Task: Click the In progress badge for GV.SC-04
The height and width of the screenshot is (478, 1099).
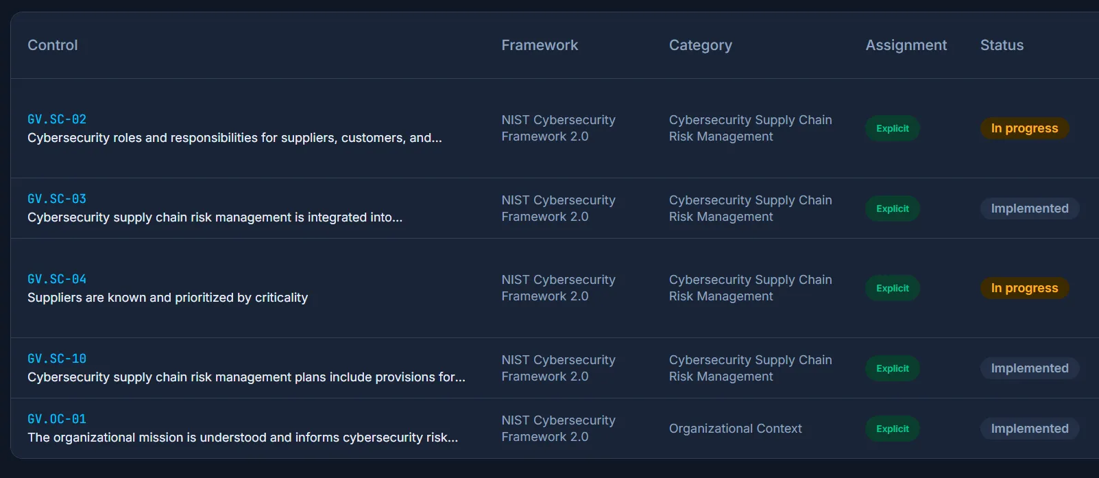Action: [1024, 288]
